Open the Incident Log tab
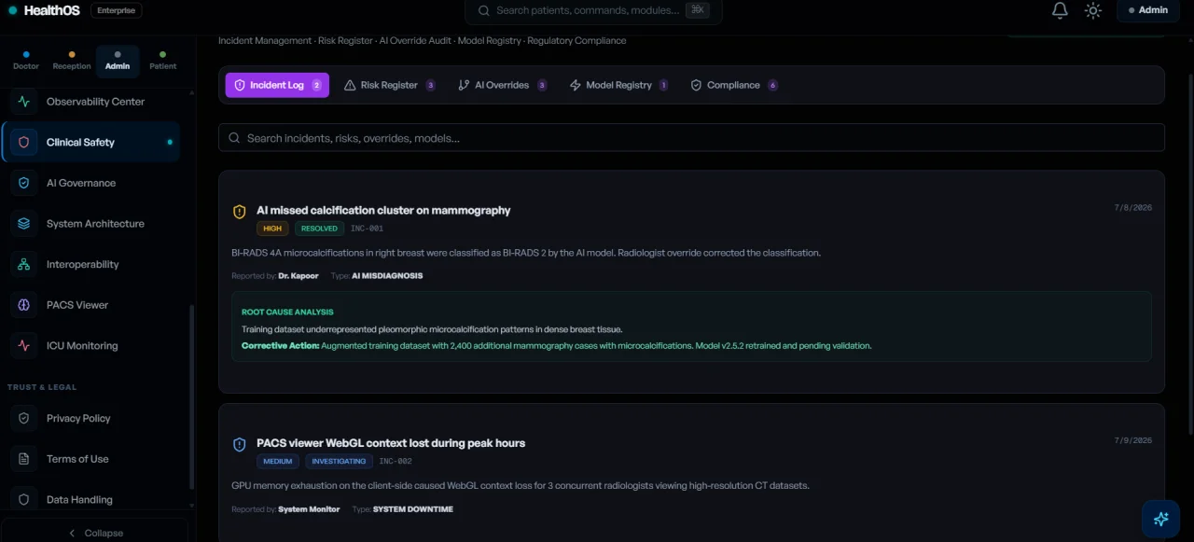1194x542 pixels. [277, 85]
